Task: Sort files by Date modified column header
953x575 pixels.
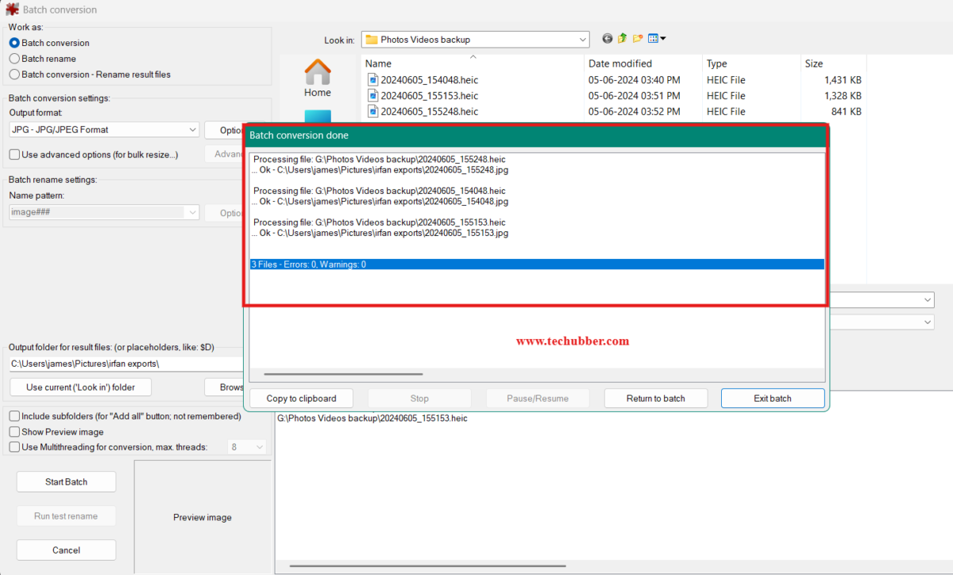Action: coord(644,64)
